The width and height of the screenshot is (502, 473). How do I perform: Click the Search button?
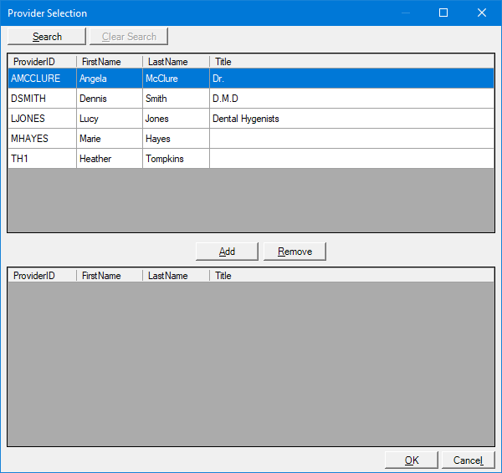coord(47,37)
